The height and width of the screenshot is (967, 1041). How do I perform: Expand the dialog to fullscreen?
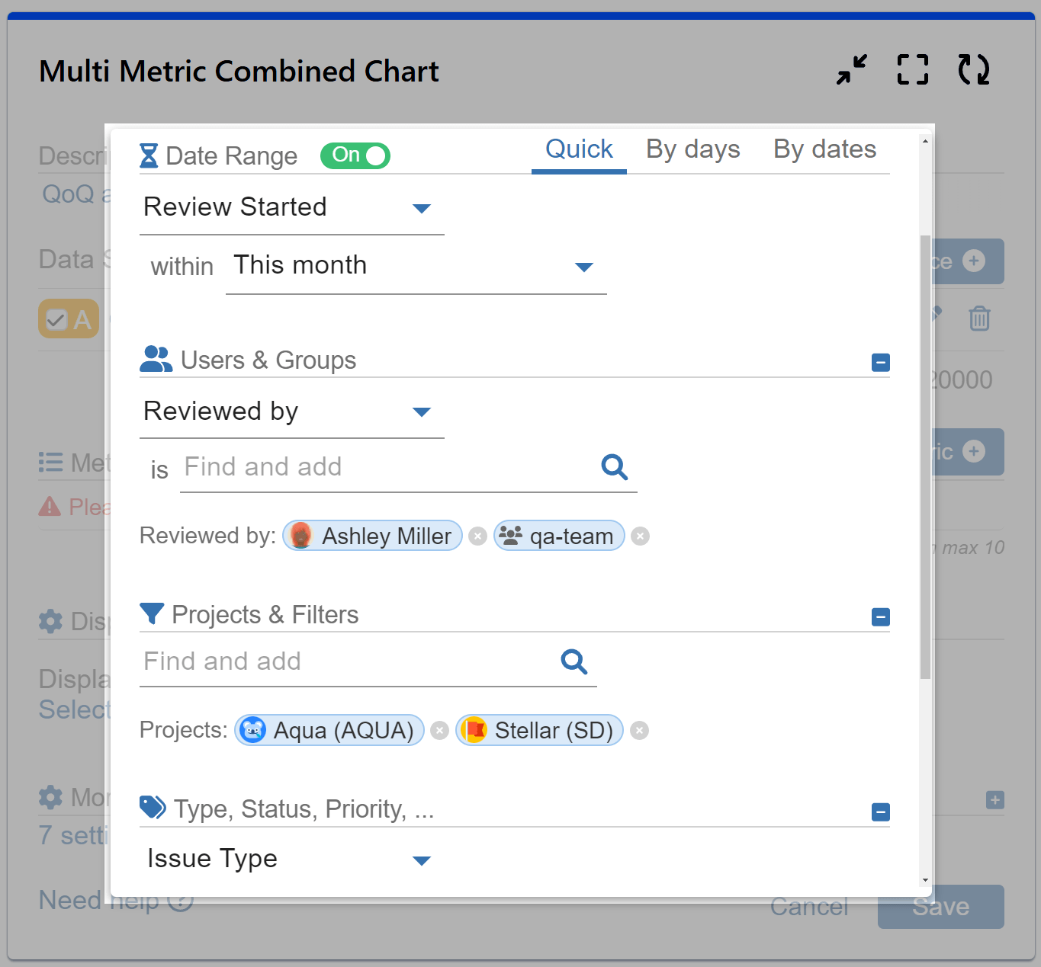(x=912, y=69)
